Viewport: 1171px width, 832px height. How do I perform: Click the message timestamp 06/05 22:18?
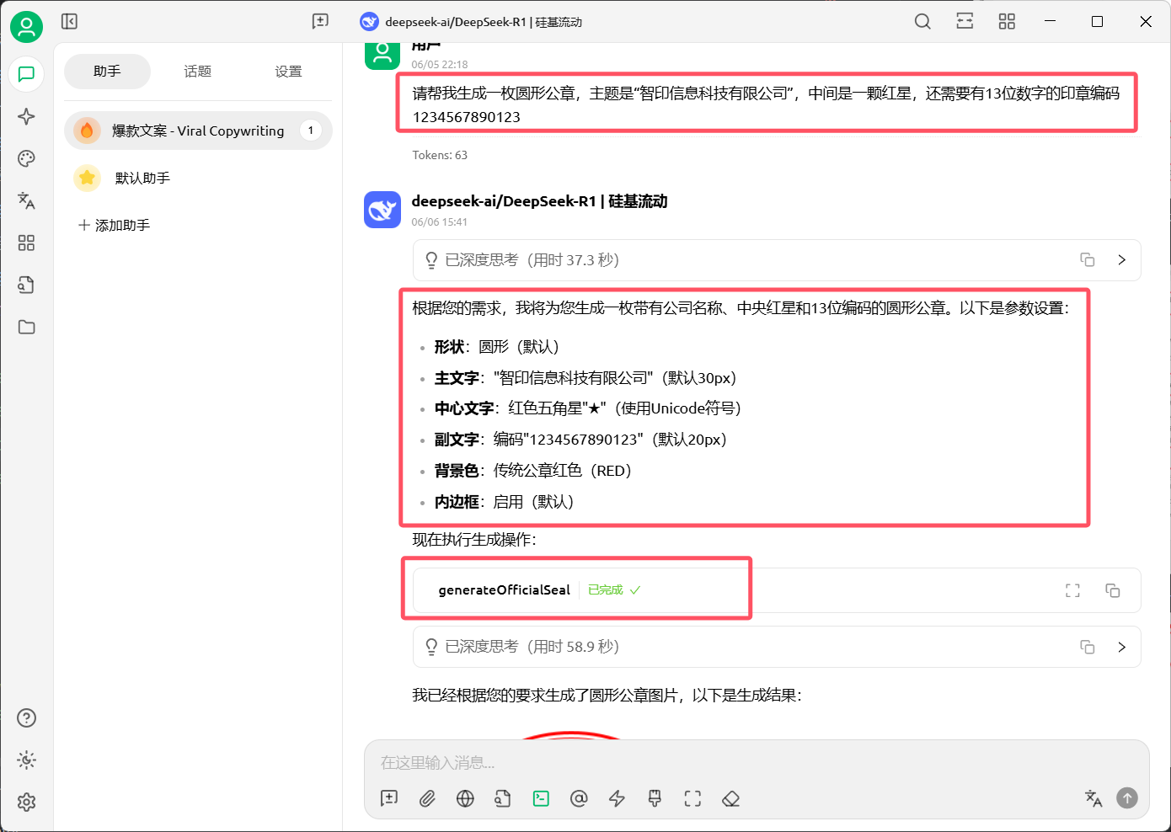[440, 65]
